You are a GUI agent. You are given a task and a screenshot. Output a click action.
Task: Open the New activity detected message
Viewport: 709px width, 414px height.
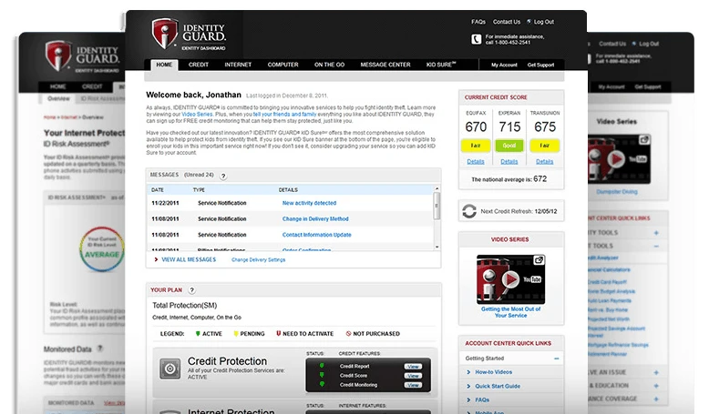coord(309,203)
